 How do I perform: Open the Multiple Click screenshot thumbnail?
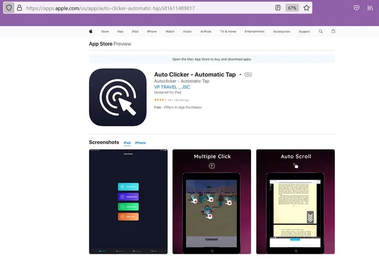pyautogui.click(x=212, y=202)
